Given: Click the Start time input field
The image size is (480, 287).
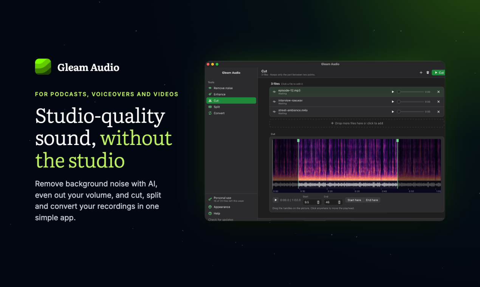Looking at the screenshot, I should pos(312,202).
